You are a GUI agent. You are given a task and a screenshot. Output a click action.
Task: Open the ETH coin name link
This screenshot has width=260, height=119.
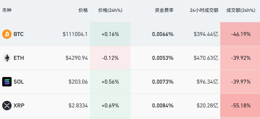pos(19,58)
